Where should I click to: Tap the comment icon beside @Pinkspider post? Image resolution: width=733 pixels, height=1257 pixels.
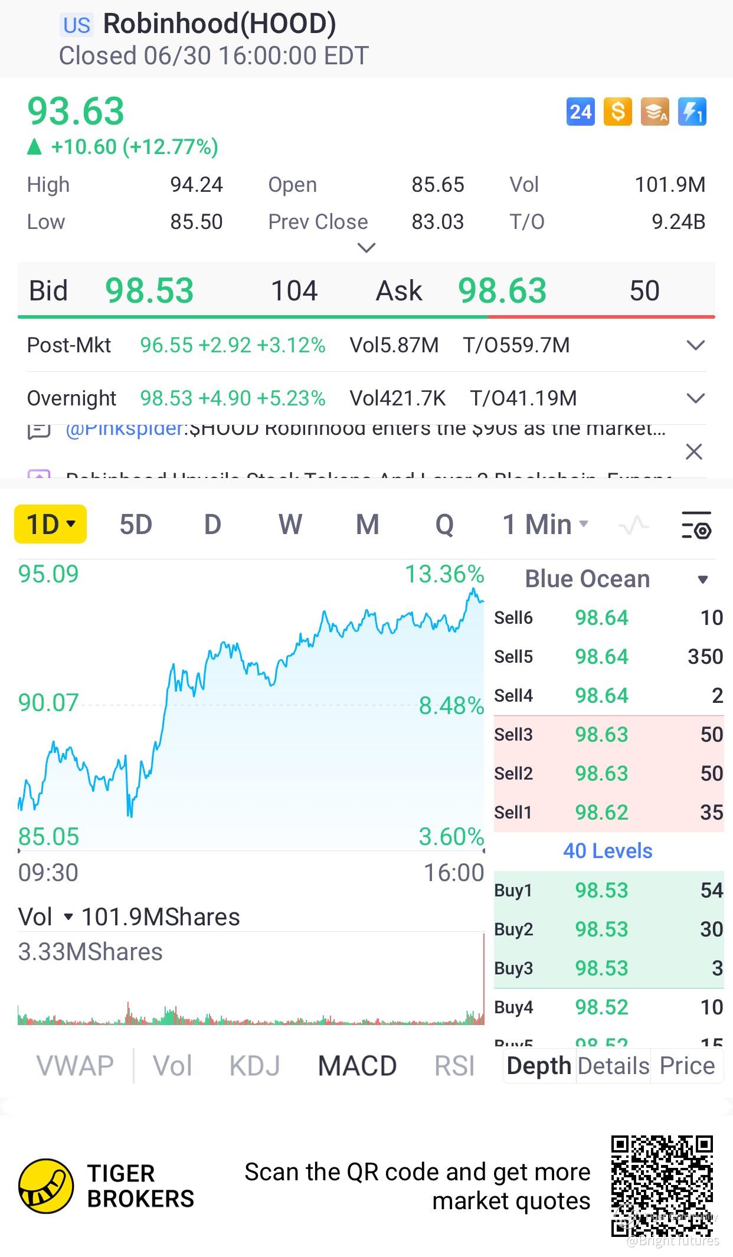point(39,431)
